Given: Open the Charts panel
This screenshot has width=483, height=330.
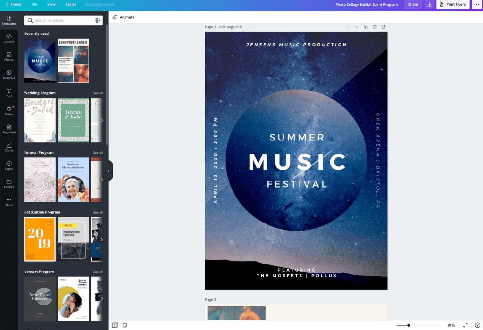Looking at the screenshot, I should [9, 147].
